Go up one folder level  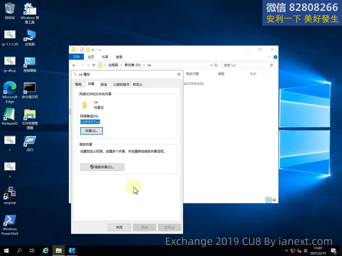pos(94,65)
